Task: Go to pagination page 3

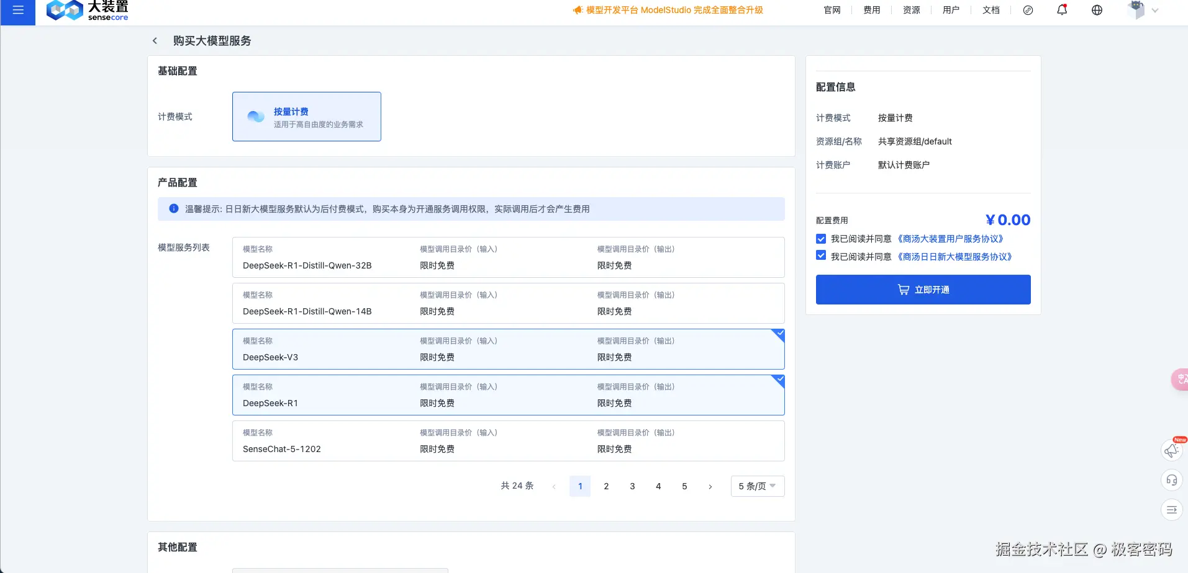Action: 632,486
